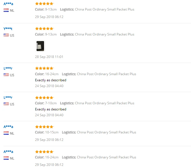Click the star rating on Y***t's review

(44, 29)
